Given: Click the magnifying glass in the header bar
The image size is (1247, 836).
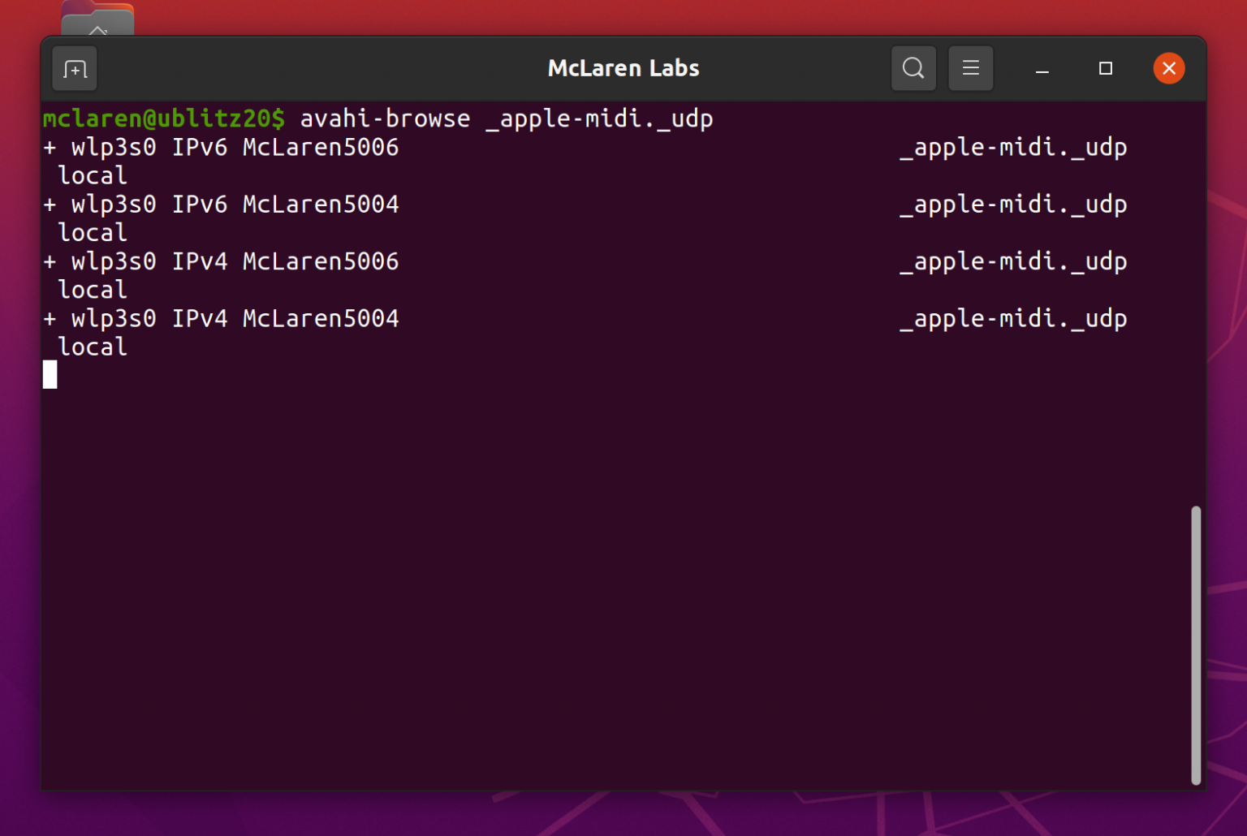Looking at the screenshot, I should (x=913, y=68).
